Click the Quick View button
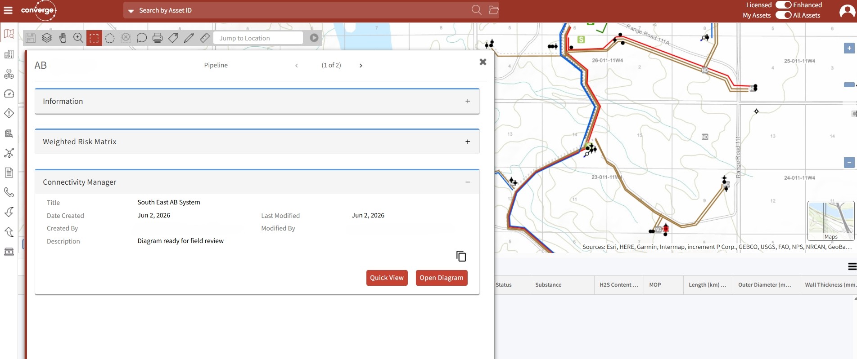Image resolution: width=857 pixels, height=359 pixels. coord(387,278)
